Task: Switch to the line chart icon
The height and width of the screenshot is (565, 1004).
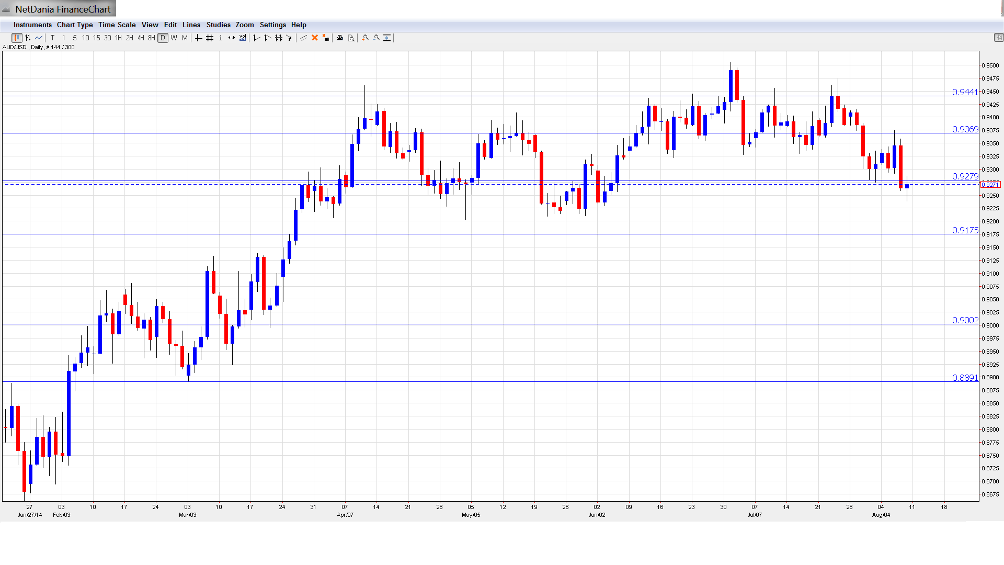Action: tap(39, 38)
